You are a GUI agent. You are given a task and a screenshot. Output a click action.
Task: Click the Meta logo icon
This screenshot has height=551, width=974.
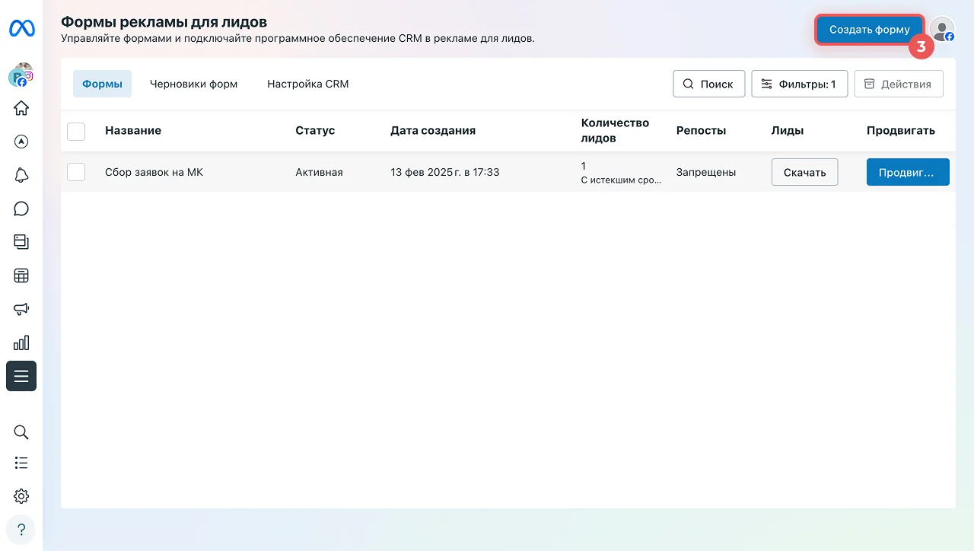coord(21,29)
